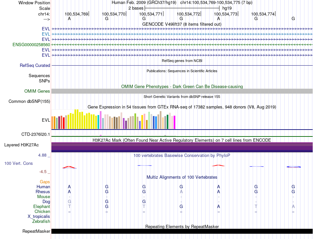The width and height of the screenshot is (313, 239).
Task: Click the Multiz Alignments of 100 Vertebrates title
Action: [182, 177]
